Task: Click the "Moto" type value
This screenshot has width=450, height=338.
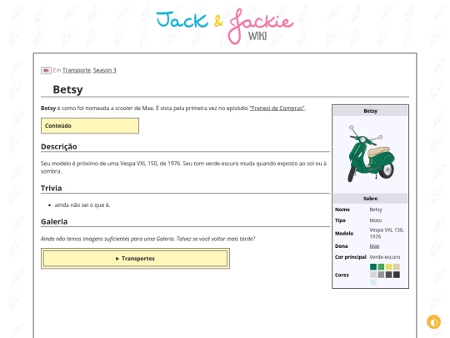Action: [375, 220]
